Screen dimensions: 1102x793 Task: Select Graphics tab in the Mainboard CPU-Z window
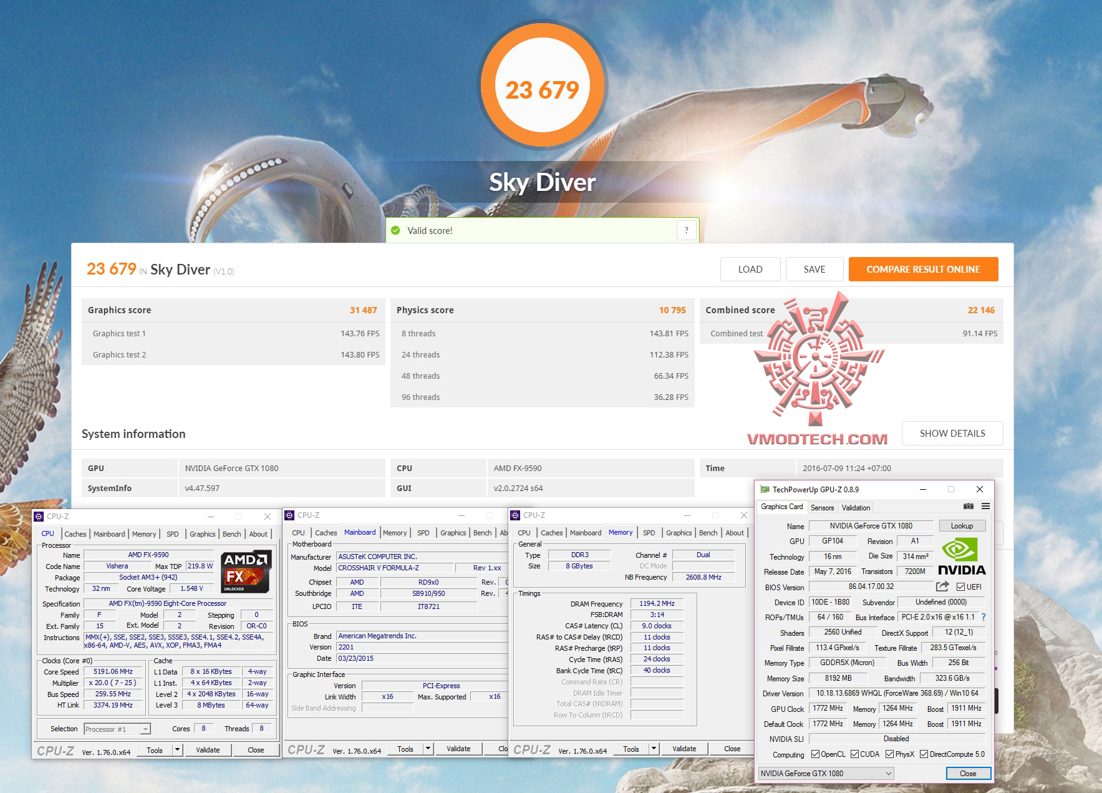(x=453, y=533)
